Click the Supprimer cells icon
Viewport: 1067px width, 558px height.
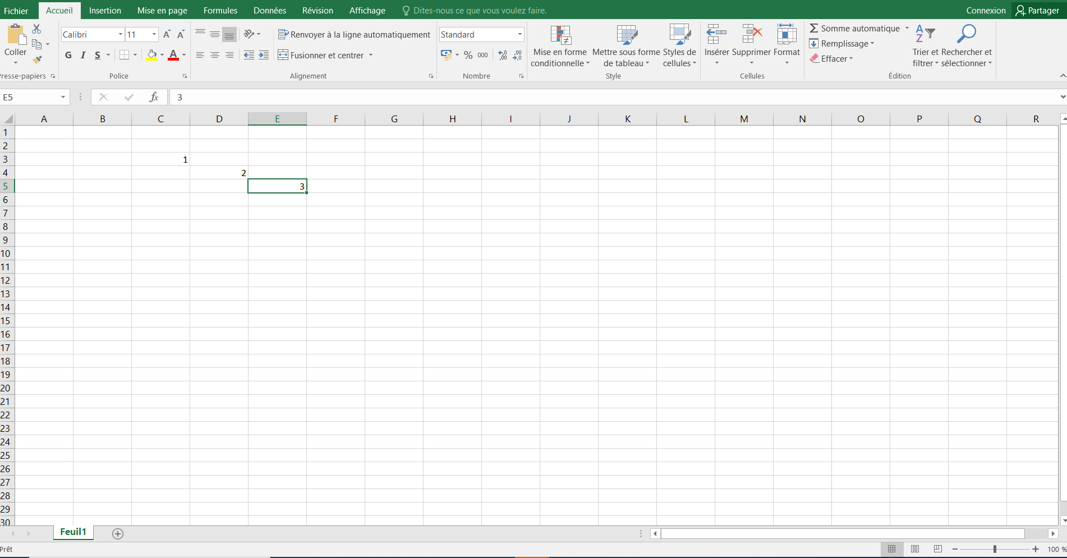752,35
